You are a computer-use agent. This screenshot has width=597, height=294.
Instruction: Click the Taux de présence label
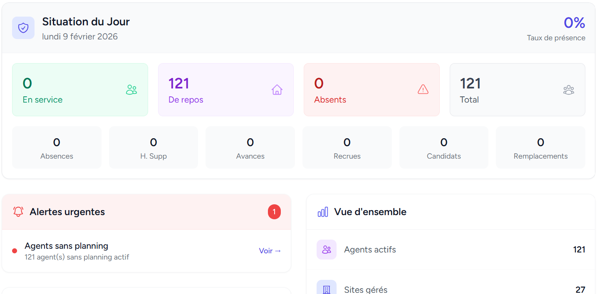[x=556, y=38]
